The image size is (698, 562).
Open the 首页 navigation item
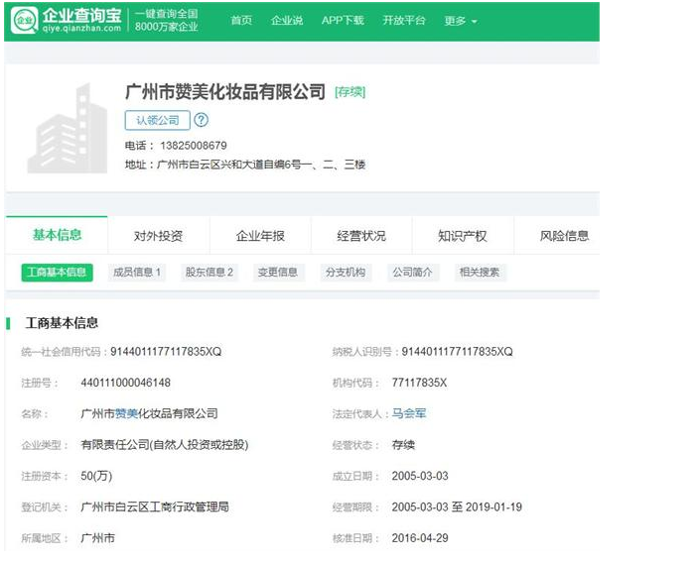tap(241, 21)
